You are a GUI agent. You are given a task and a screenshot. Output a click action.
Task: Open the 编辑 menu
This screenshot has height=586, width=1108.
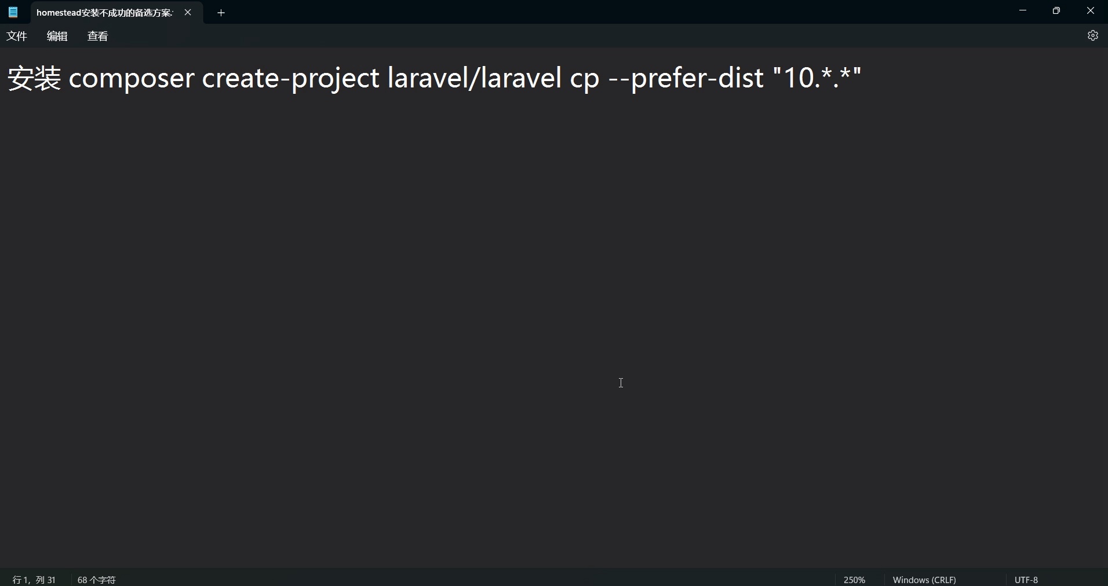57,36
